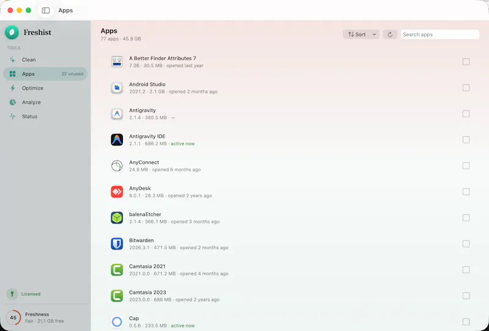Click the AnyDesk app name

[x=140, y=188]
